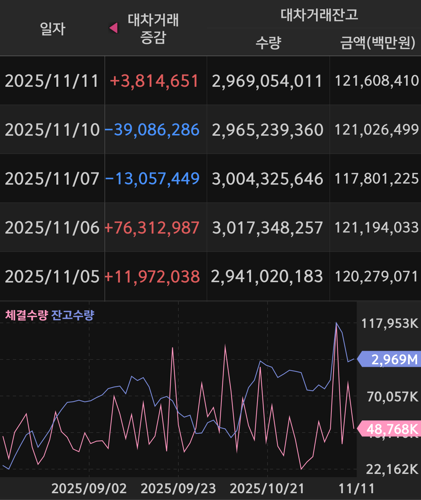Click change value −39,086,286
This screenshot has height=500, width=421.
point(152,130)
